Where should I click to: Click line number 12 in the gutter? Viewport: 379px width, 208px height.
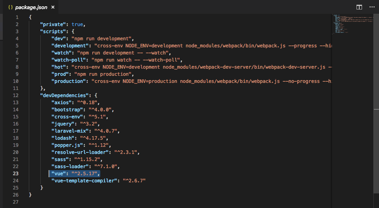click(x=16, y=96)
